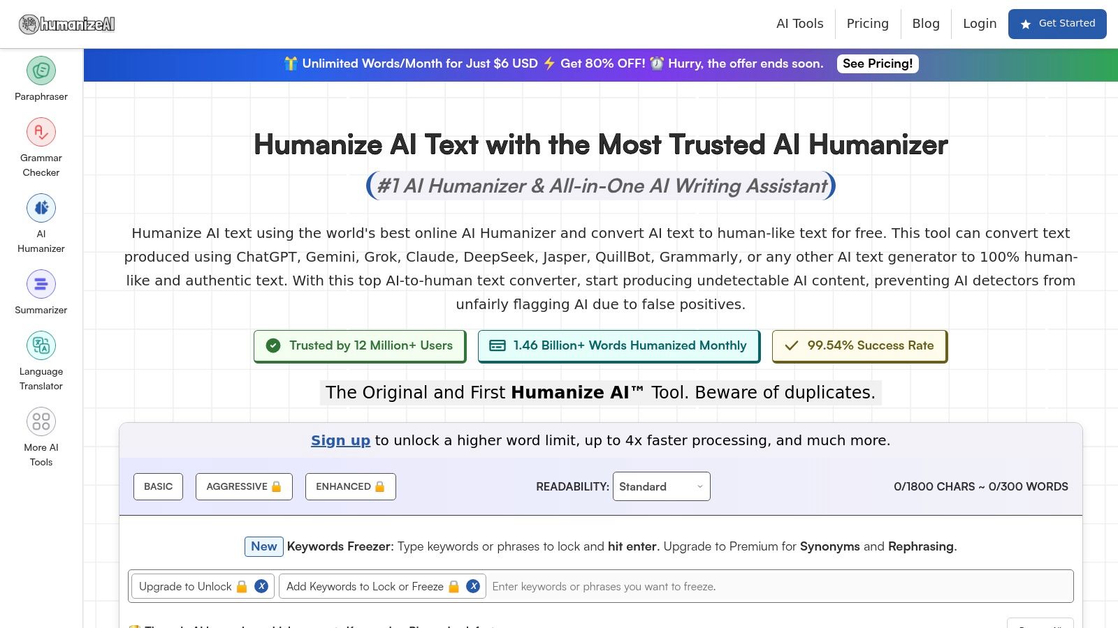Open the AI Humanizer tool
The image size is (1118, 628).
click(x=41, y=223)
